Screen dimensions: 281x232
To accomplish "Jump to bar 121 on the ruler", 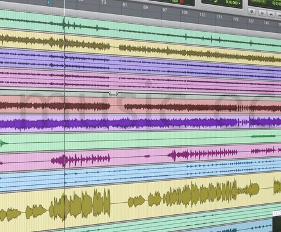I will (219, 16).
